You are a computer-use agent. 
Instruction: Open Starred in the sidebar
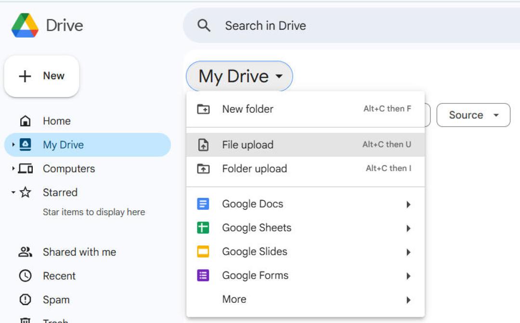click(88, 193)
